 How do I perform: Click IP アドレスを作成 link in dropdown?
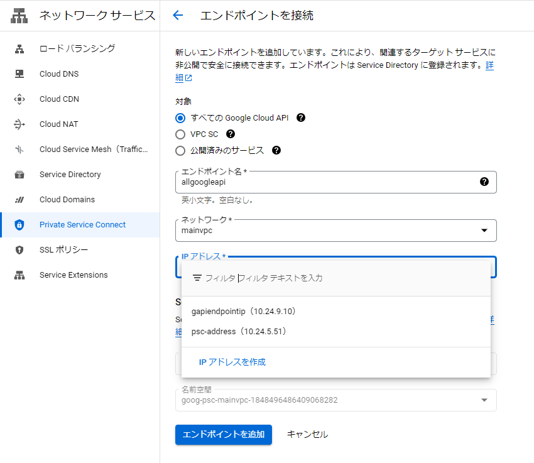click(x=232, y=362)
